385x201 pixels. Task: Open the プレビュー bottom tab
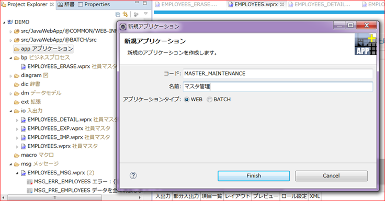pos(266,196)
